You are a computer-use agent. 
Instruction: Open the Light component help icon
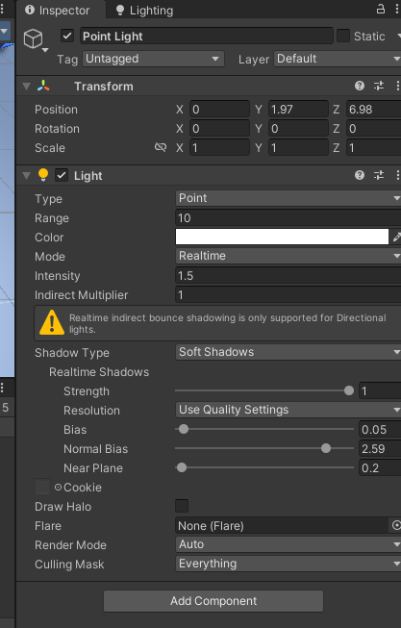(x=360, y=175)
